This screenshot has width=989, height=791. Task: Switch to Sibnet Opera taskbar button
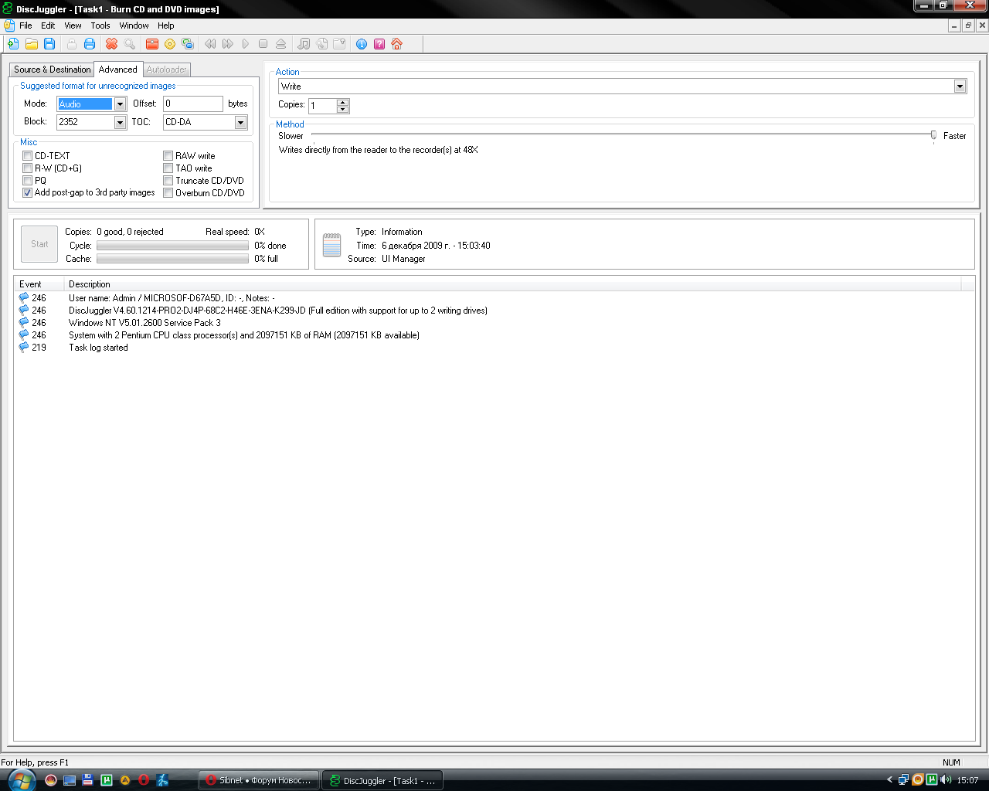(x=258, y=780)
